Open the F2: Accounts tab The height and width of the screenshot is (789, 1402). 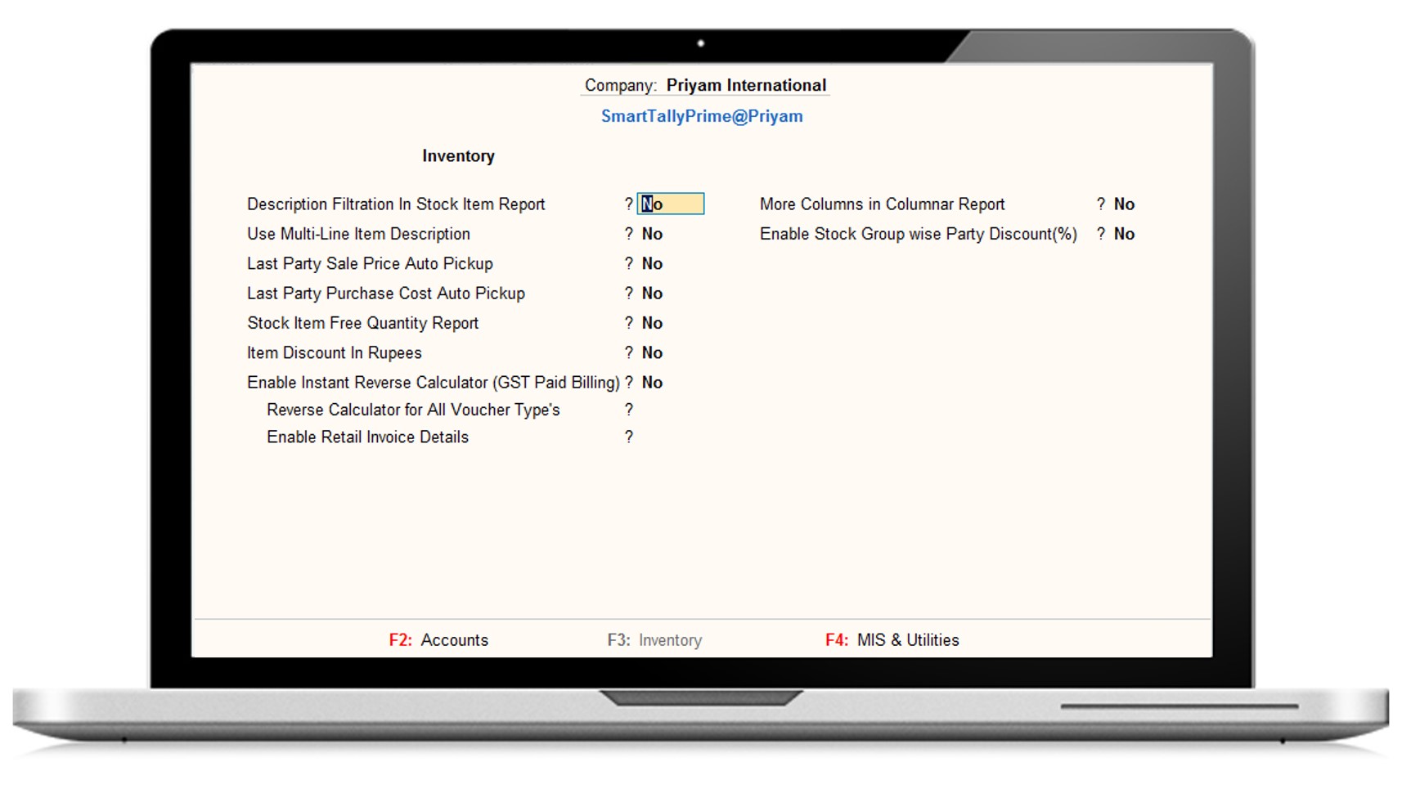click(438, 640)
